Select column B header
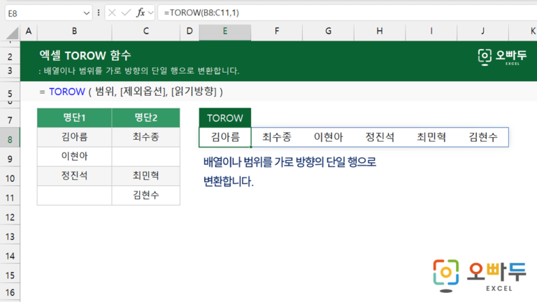Image resolution: width=537 pixels, height=302 pixels. coord(74,31)
